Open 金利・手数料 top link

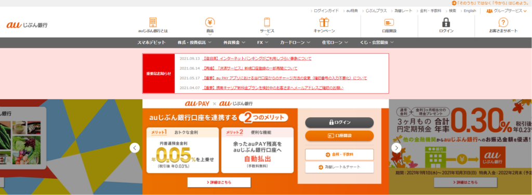pyautogui.click(x=431, y=11)
